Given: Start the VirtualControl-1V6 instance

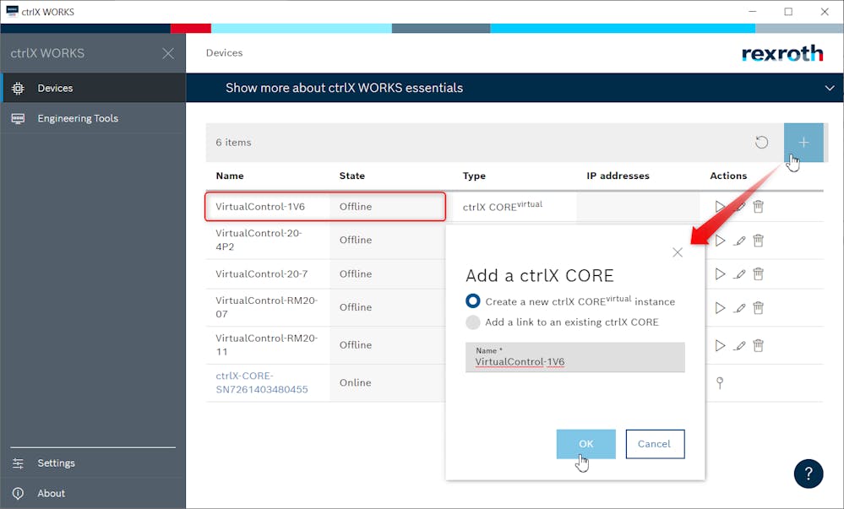Looking at the screenshot, I should pyautogui.click(x=720, y=207).
